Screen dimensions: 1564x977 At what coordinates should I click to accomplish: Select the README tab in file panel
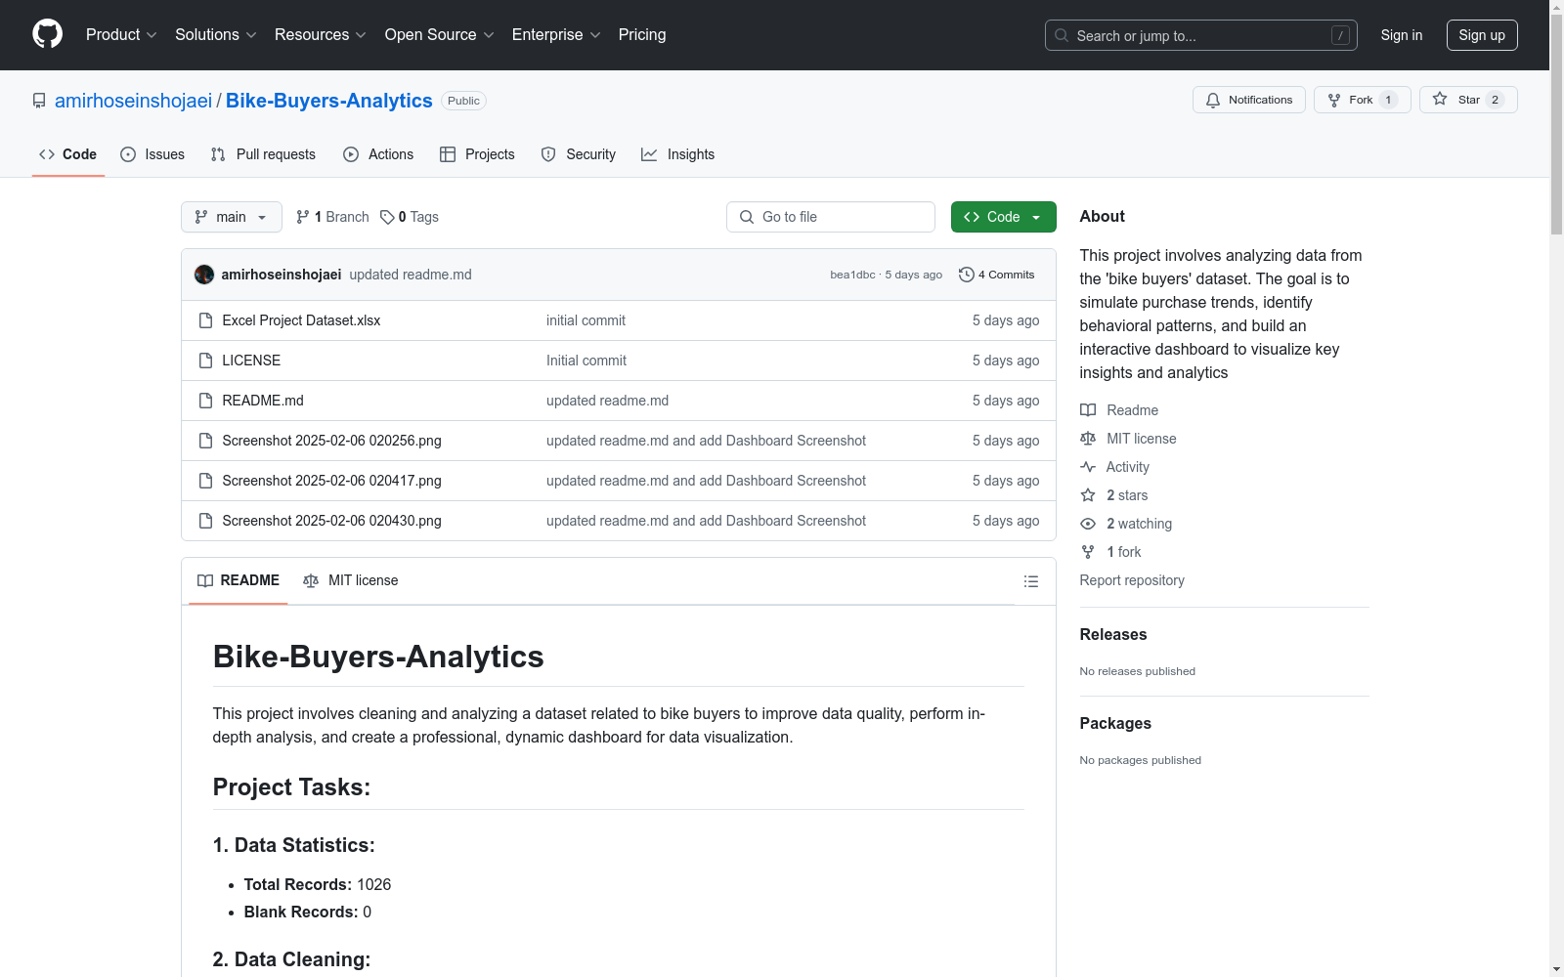pos(239,580)
